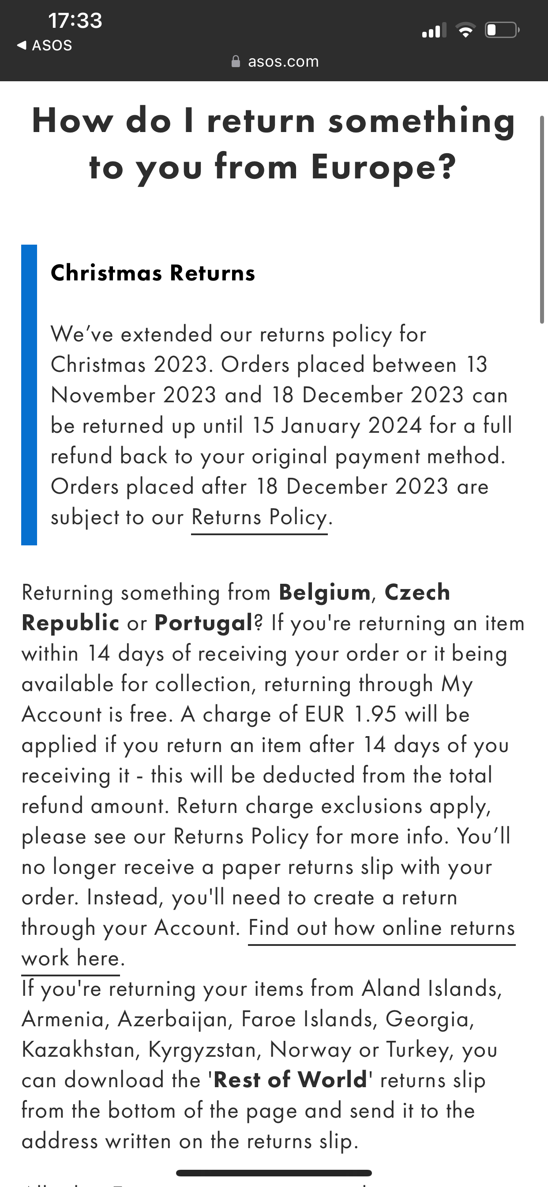
Task: Tap the bold 'Rest of World' text
Action: (291, 1080)
